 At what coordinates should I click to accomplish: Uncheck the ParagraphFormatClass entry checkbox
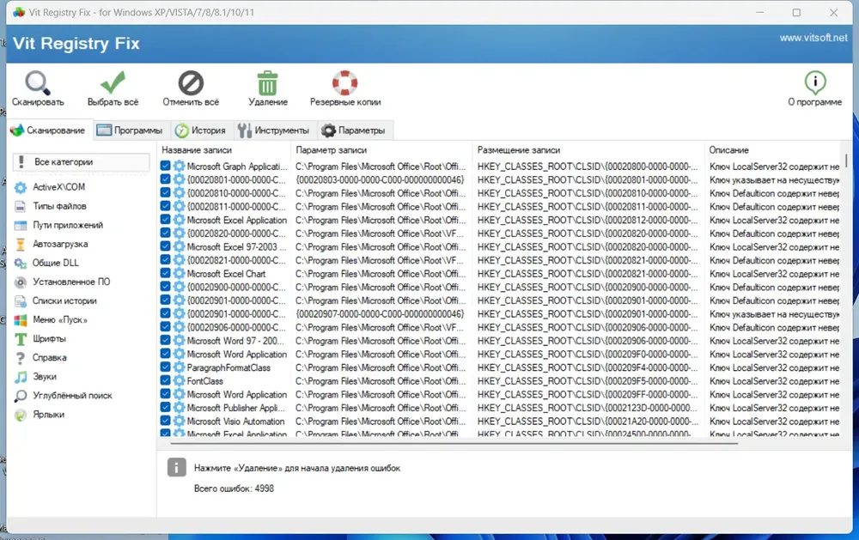point(166,367)
